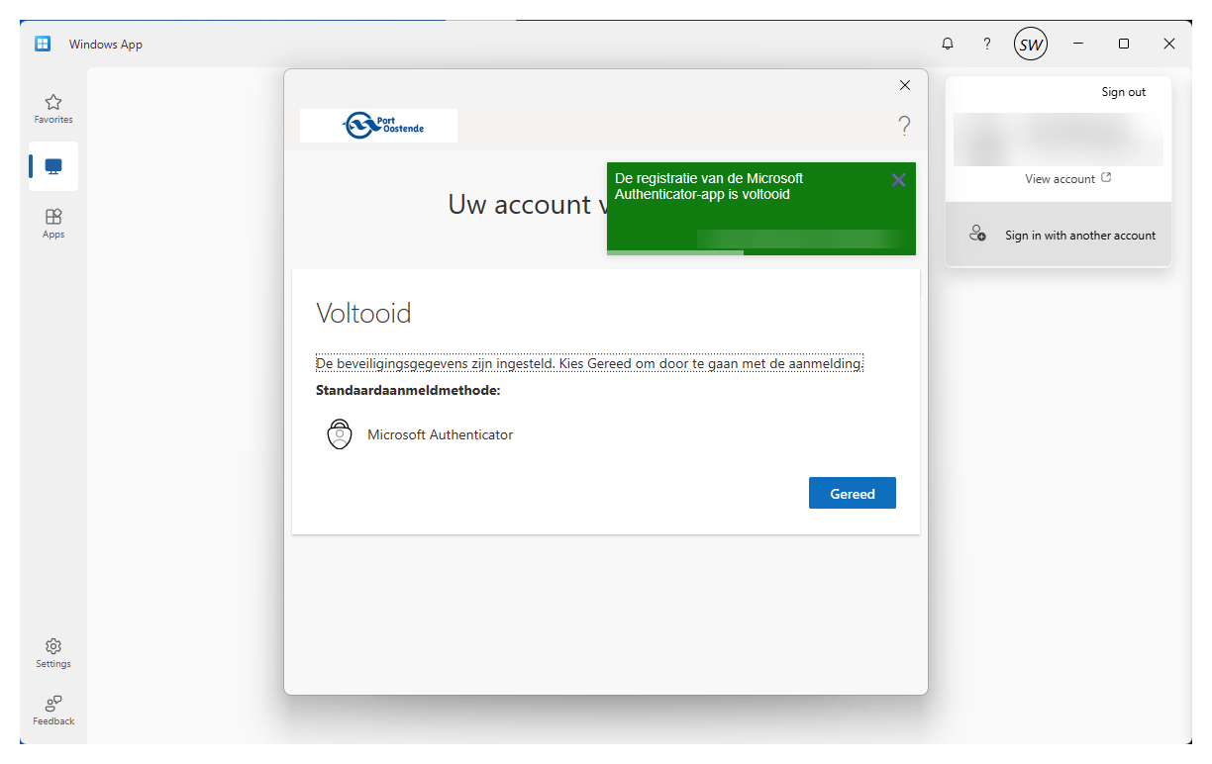Click the dialog's help question mark

click(x=904, y=126)
